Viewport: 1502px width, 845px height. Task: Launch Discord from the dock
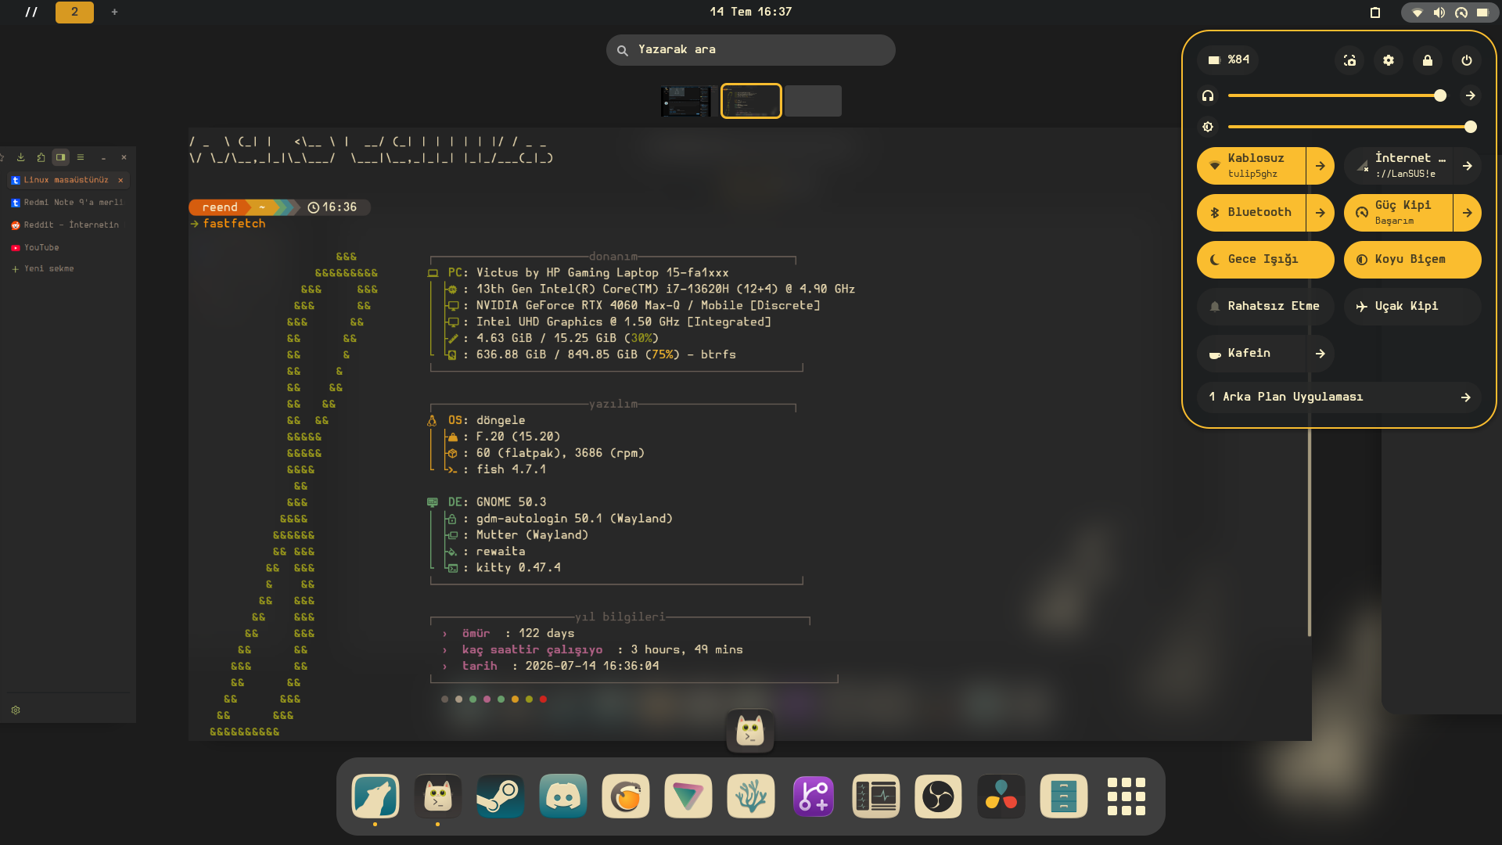(x=563, y=796)
